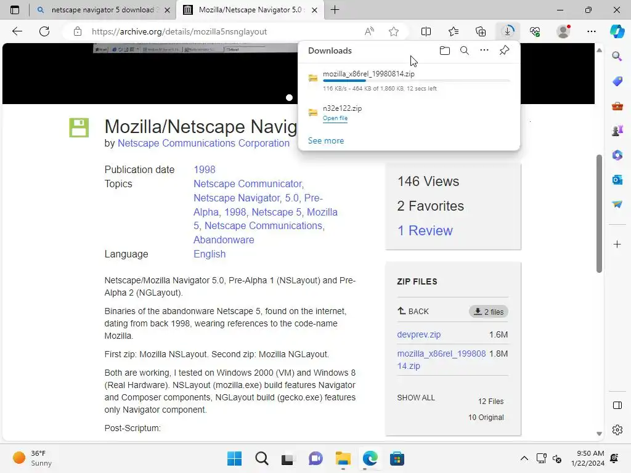
Task: Pin the Downloads panel
Action: [504, 51]
